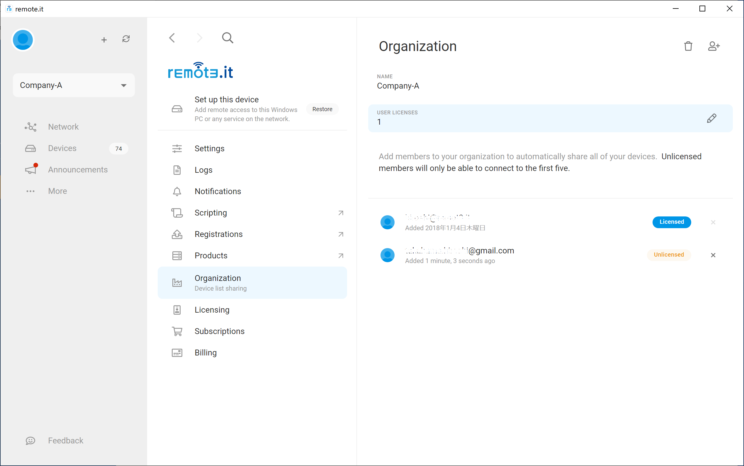Click the refresh icon in sidebar
The image size is (744, 466).
[x=126, y=39]
